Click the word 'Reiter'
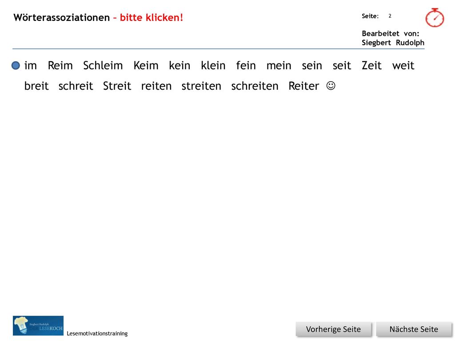The image size is (455, 341). (304, 86)
